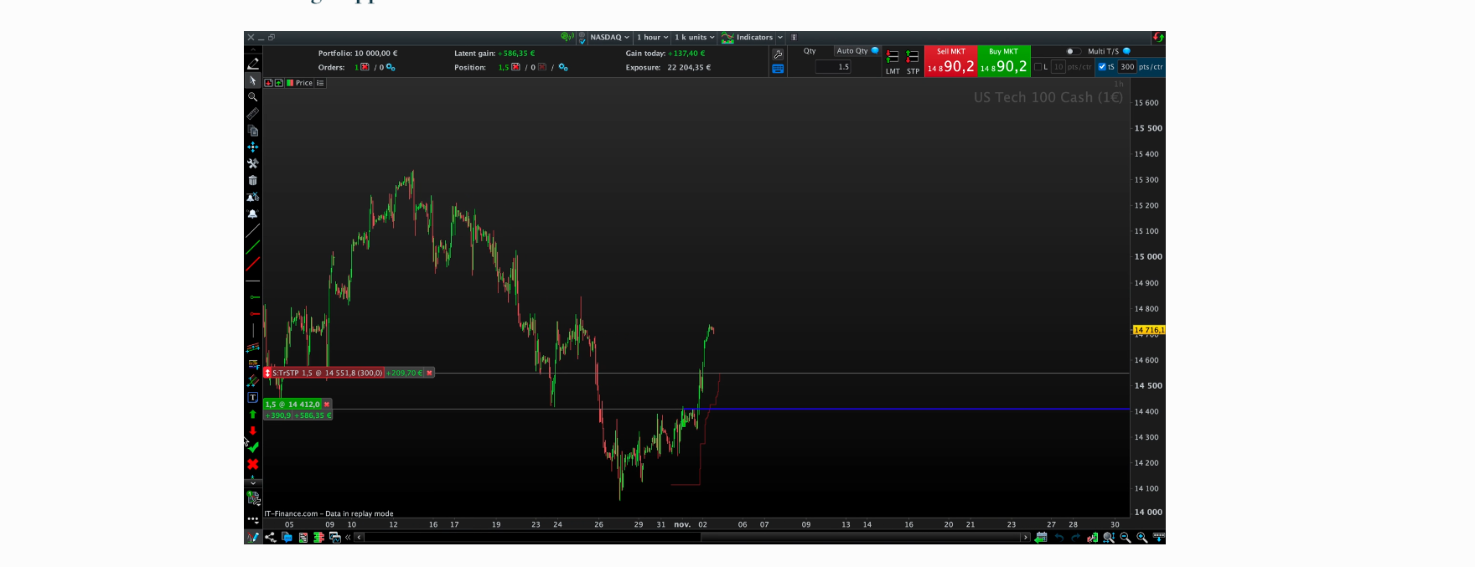
Task: Click the zoom out magnifier at bottom right
Action: [1126, 538]
